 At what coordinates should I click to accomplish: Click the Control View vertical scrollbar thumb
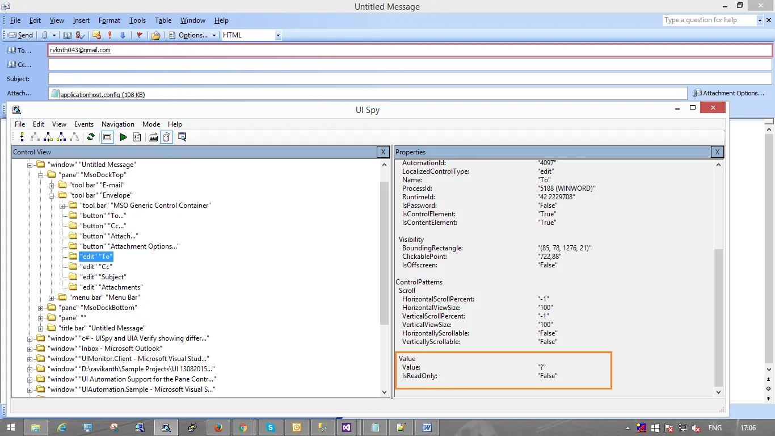(384, 254)
